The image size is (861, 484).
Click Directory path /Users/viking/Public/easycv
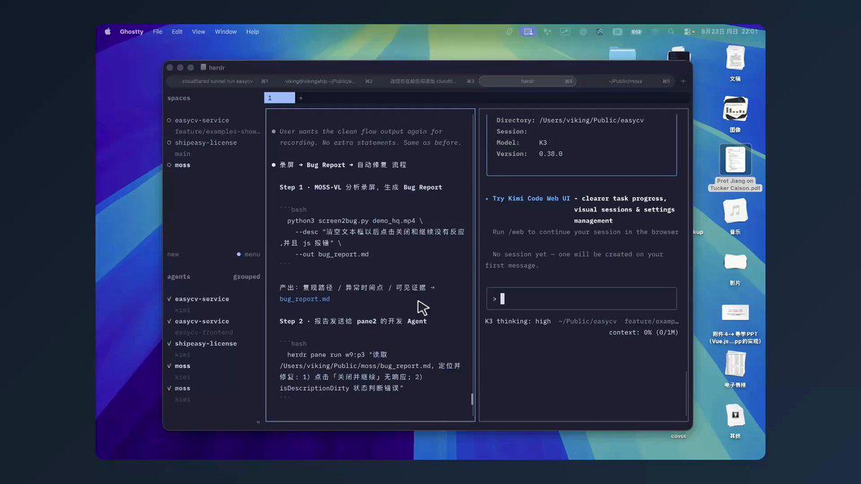tap(591, 120)
